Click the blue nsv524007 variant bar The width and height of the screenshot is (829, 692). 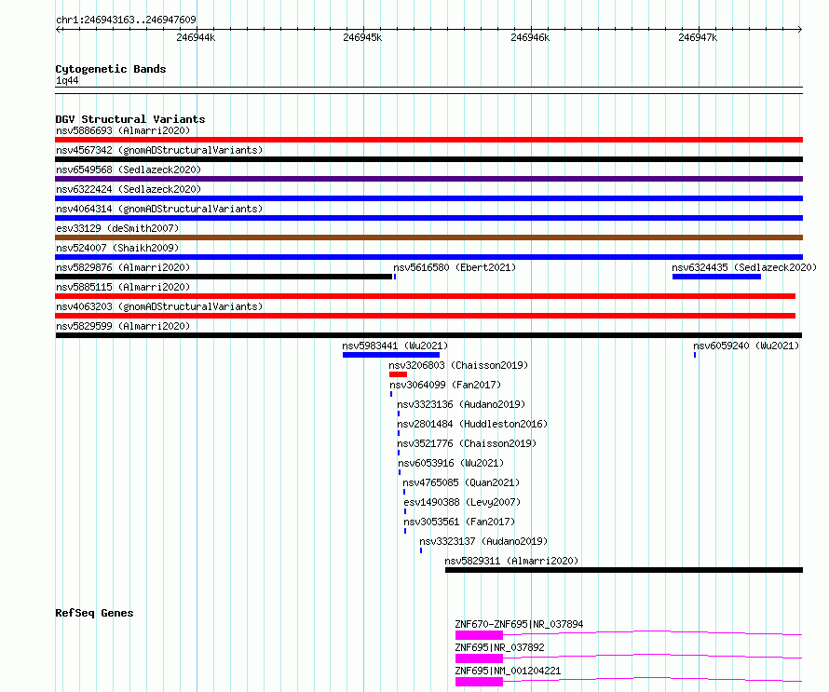[428, 257]
